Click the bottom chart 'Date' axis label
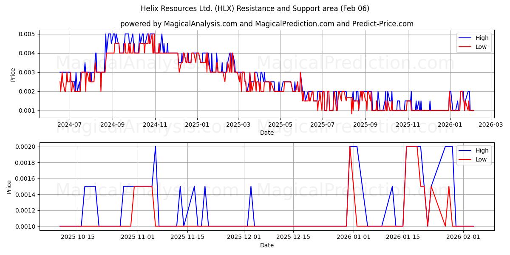 (x=267, y=245)
